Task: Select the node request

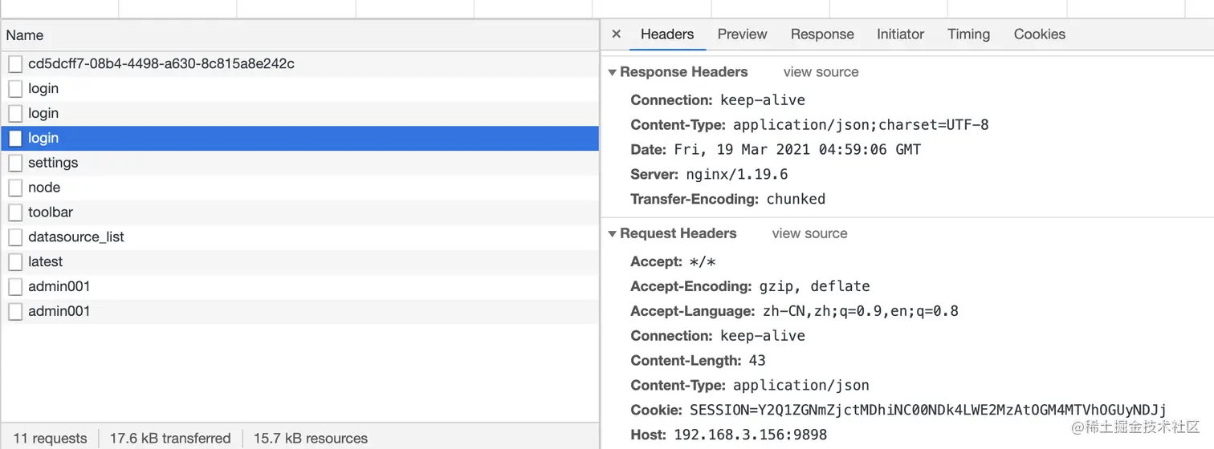Action: pos(299,188)
